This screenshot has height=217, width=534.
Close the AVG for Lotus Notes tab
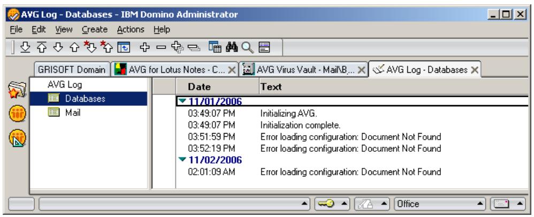click(x=232, y=70)
